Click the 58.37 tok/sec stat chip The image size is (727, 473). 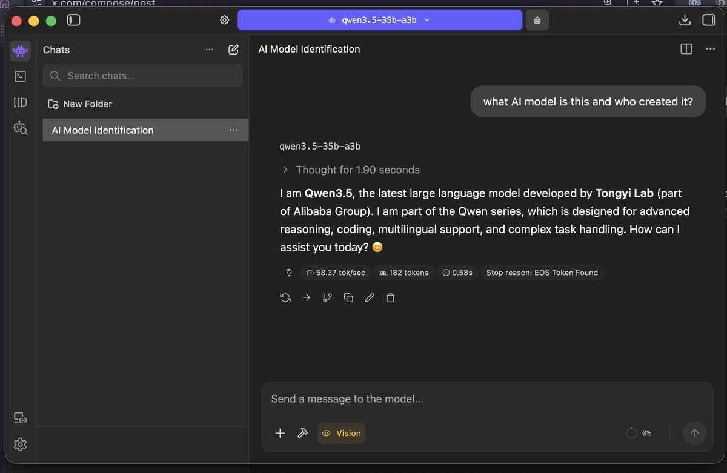(x=336, y=273)
